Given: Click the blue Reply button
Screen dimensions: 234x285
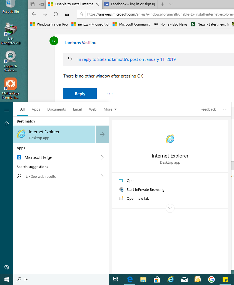Looking at the screenshot, I should (80, 94).
